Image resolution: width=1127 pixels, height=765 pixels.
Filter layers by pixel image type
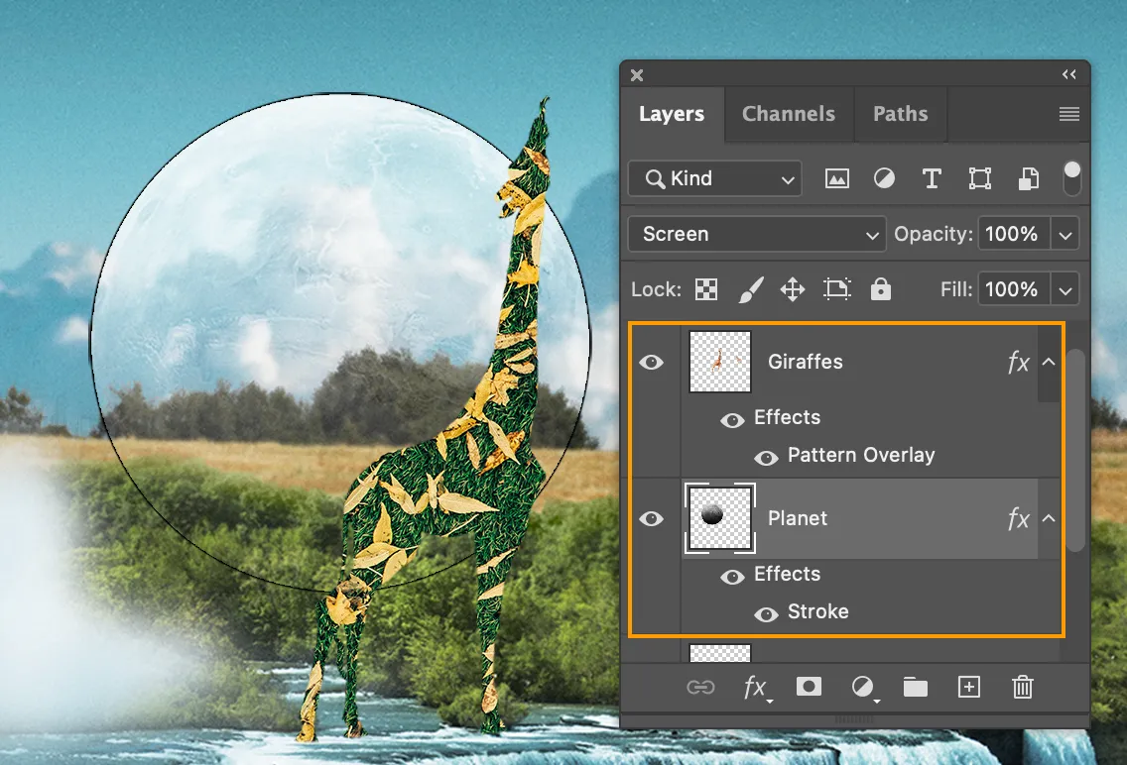[x=836, y=178]
